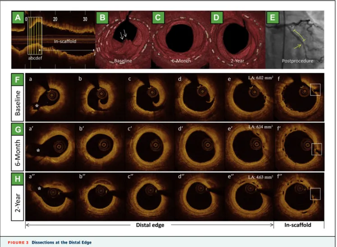Select 2-year OCT frame e''
The image size is (337, 247).
click(249, 197)
